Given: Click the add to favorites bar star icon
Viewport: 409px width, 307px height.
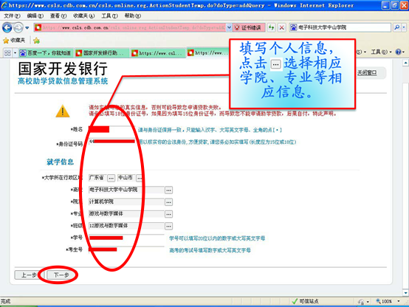Looking at the screenshot, I should click(36, 40).
